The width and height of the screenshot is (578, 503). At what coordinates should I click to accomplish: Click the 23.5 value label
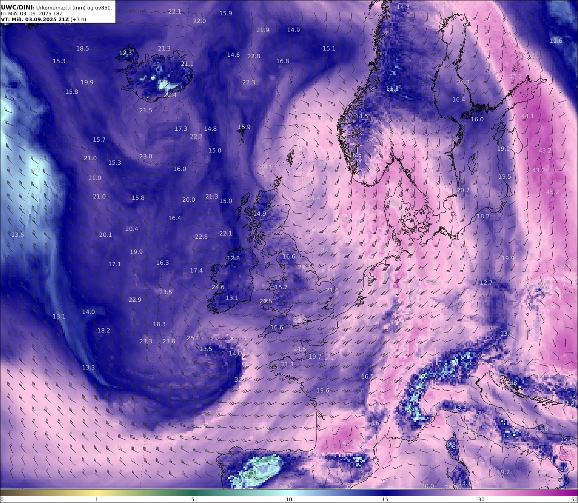[x=166, y=292]
